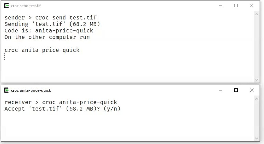Click the 'sender > croc send test.tif' command line

(x=53, y=17)
